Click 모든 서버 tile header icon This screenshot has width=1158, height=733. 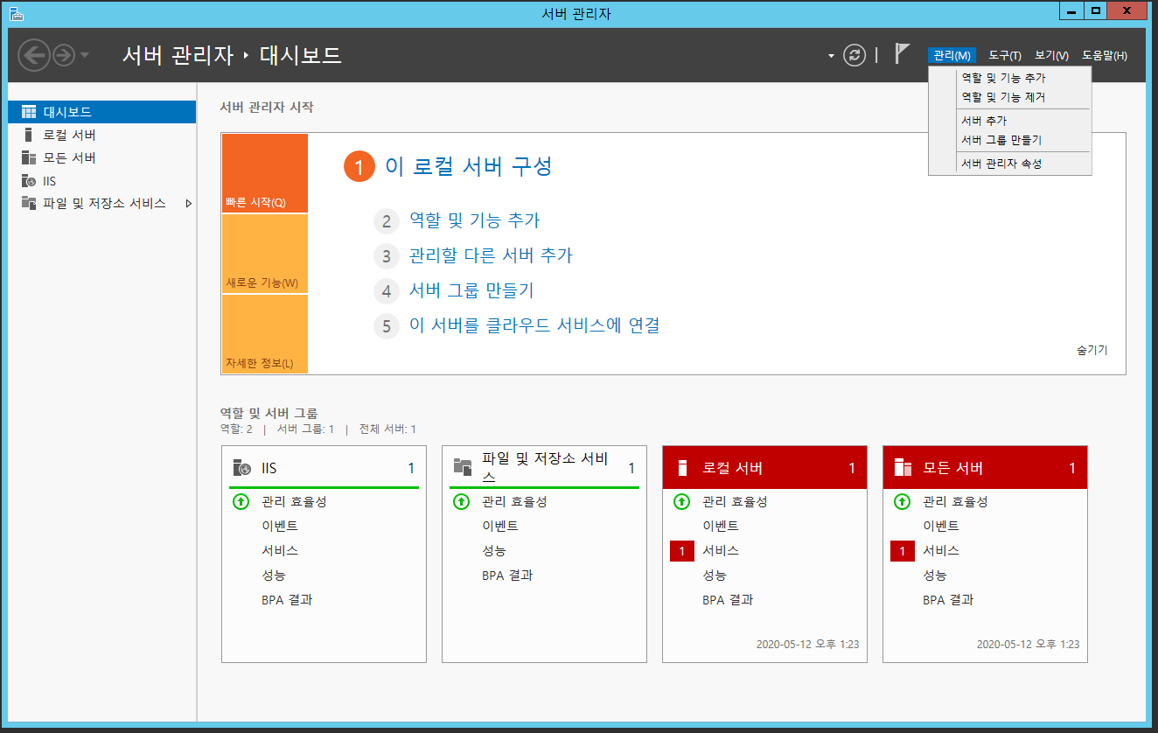tap(903, 468)
